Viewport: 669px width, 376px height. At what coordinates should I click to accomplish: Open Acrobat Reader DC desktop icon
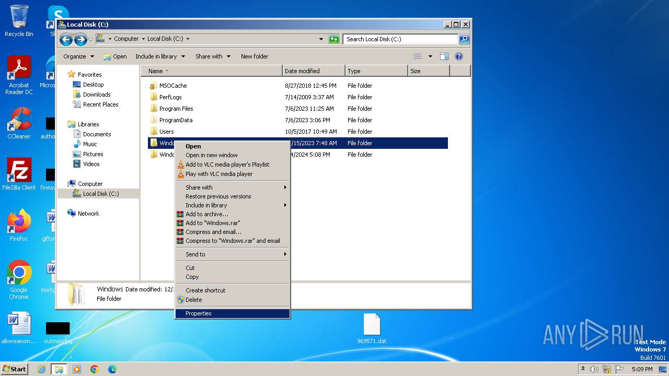(x=19, y=75)
